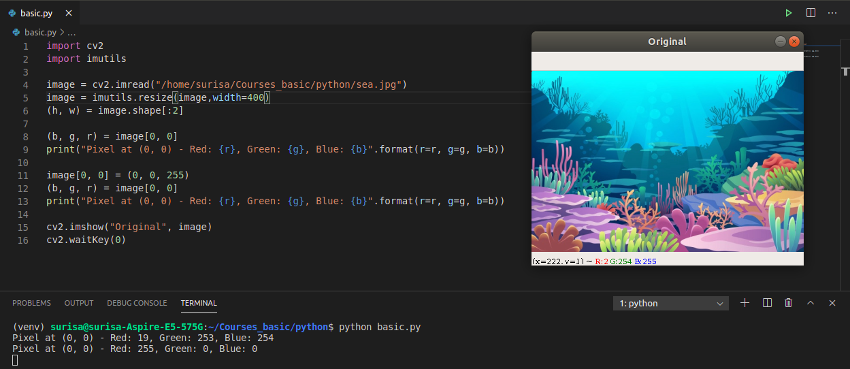Open the "1: python" terminal selector dropdown
This screenshot has height=369, width=850.
(670, 304)
